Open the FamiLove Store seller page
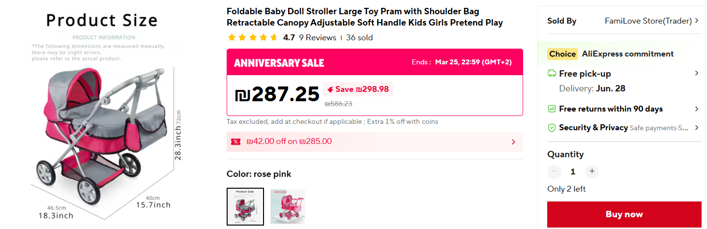This screenshot has height=229, width=707. (651, 21)
